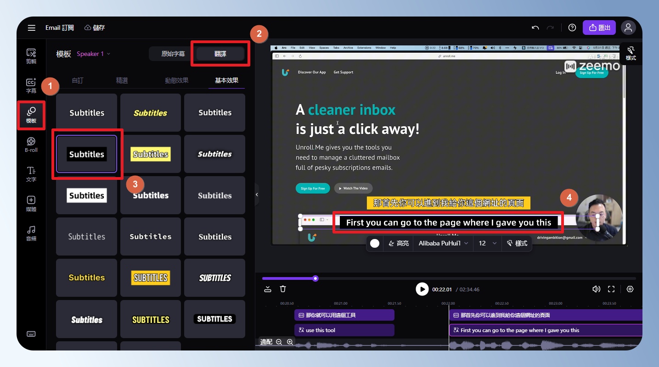Screen dimensions: 659x367
Task: Expand the Speaker 1 dropdown
Action: 93,54
